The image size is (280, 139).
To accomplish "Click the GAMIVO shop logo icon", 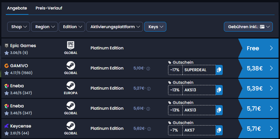I will coord(6,66).
